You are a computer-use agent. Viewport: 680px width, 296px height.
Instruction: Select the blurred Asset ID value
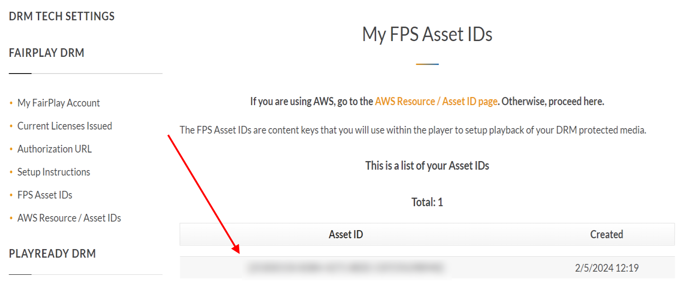click(x=345, y=268)
